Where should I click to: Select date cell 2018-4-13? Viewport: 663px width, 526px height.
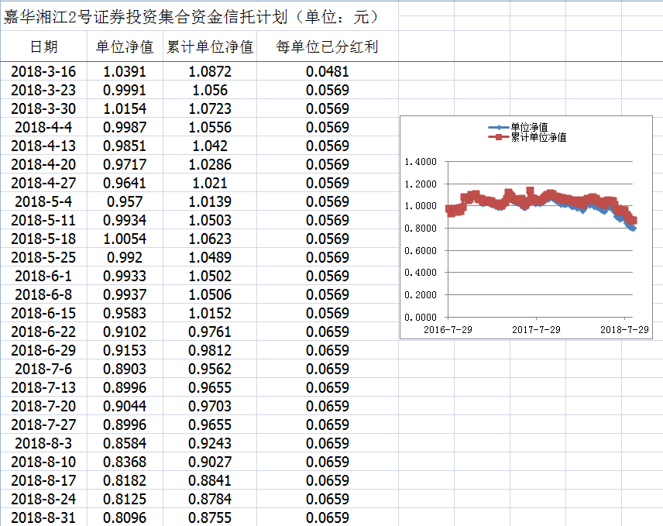43,146
